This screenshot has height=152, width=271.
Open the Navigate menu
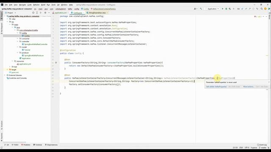pos(22,5)
